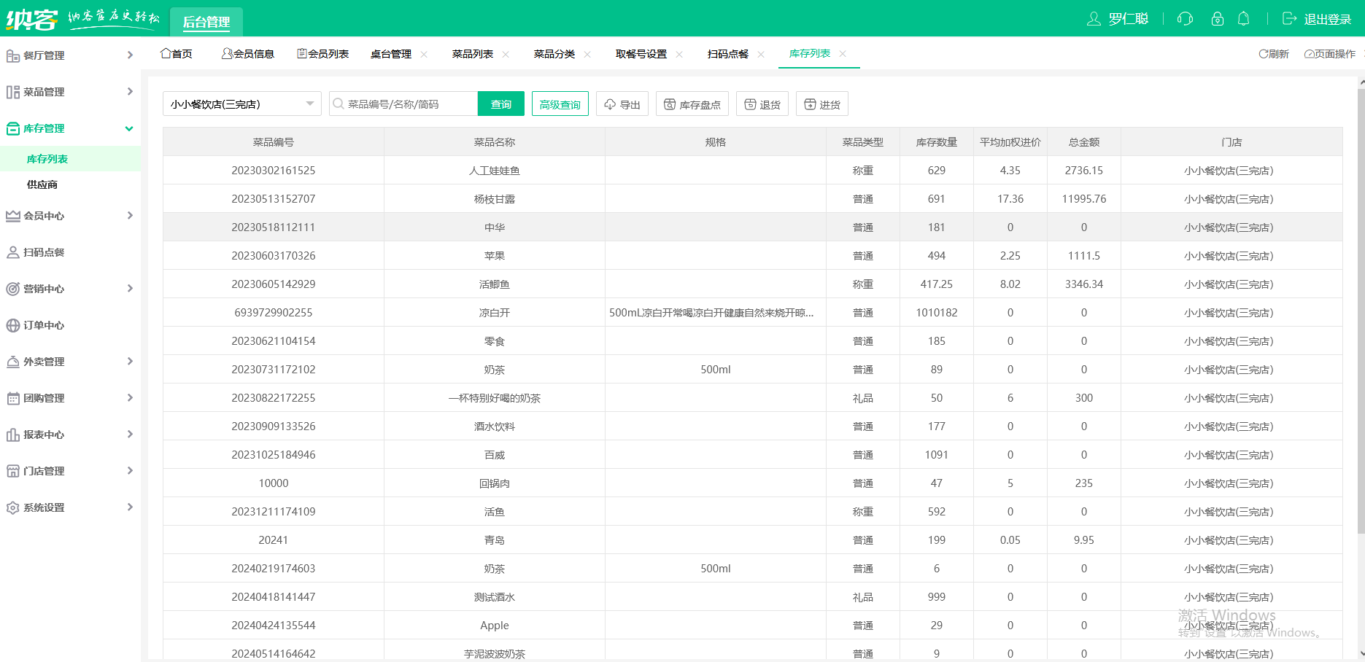Open 页面操作 dropdown
Viewport: 1365px width, 662px height.
[x=1329, y=54]
